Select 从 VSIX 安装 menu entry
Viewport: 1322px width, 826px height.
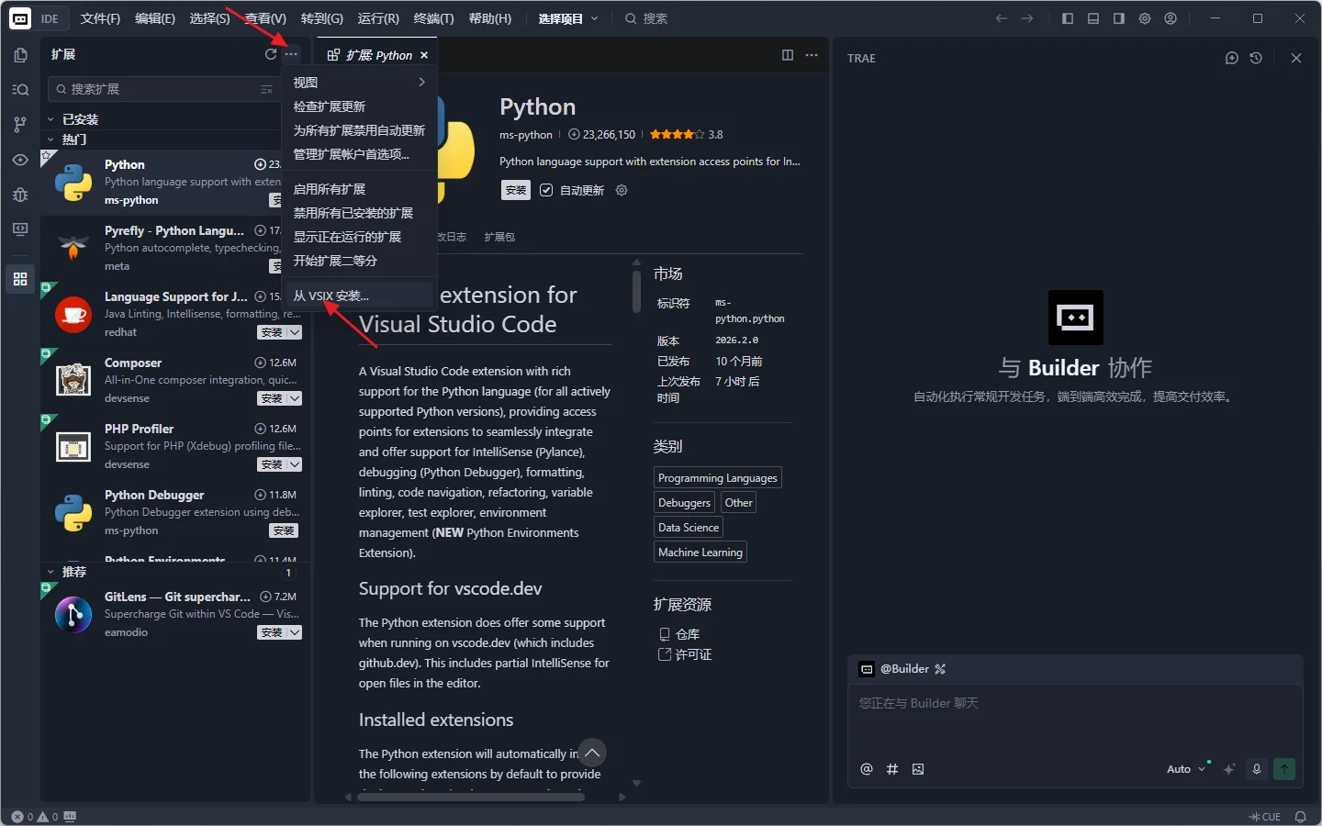click(331, 296)
